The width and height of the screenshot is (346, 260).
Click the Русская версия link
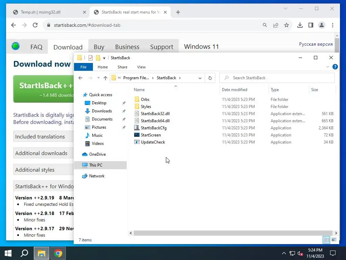coord(316,44)
